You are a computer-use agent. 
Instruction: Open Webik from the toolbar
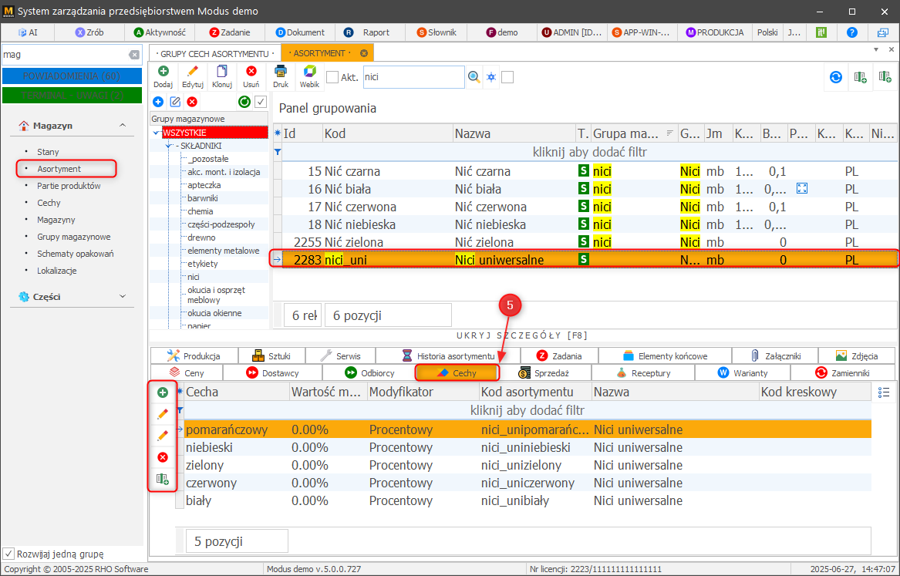[309, 76]
